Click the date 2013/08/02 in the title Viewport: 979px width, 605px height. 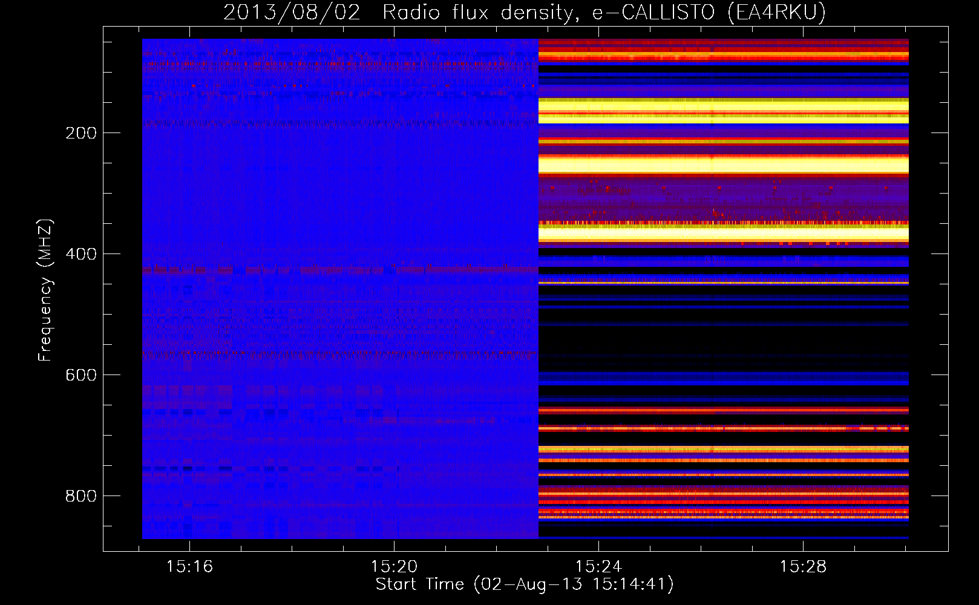coord(292,12)
